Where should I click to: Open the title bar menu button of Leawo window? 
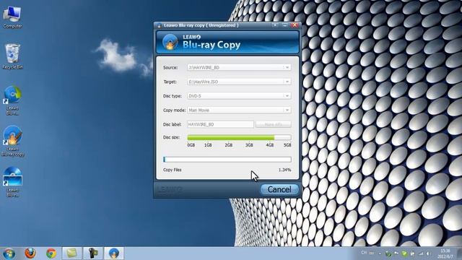click(x=275, y=25)
